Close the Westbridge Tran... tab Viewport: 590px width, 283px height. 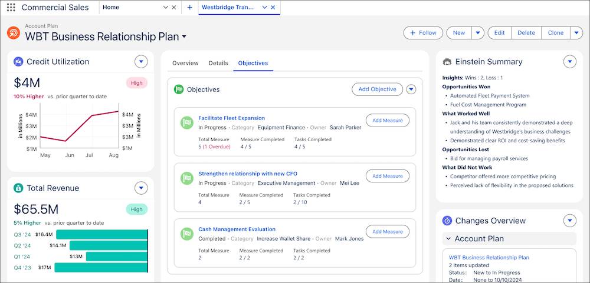pos(273,7)
